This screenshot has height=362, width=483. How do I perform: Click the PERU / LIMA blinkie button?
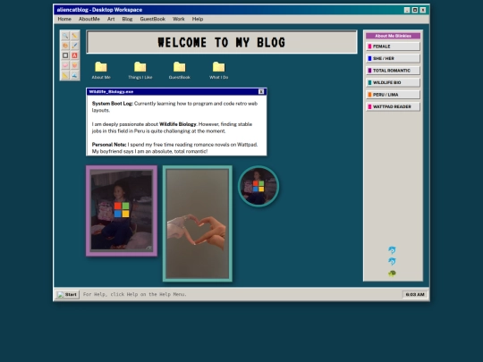(393, 95)
